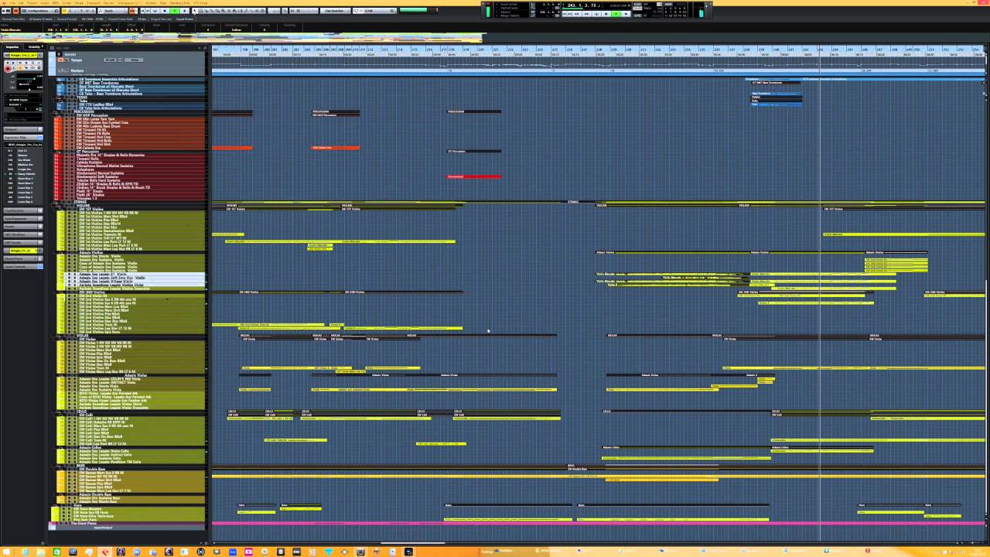
Task: Open the Edit menu
Action: tap(21, 3)
